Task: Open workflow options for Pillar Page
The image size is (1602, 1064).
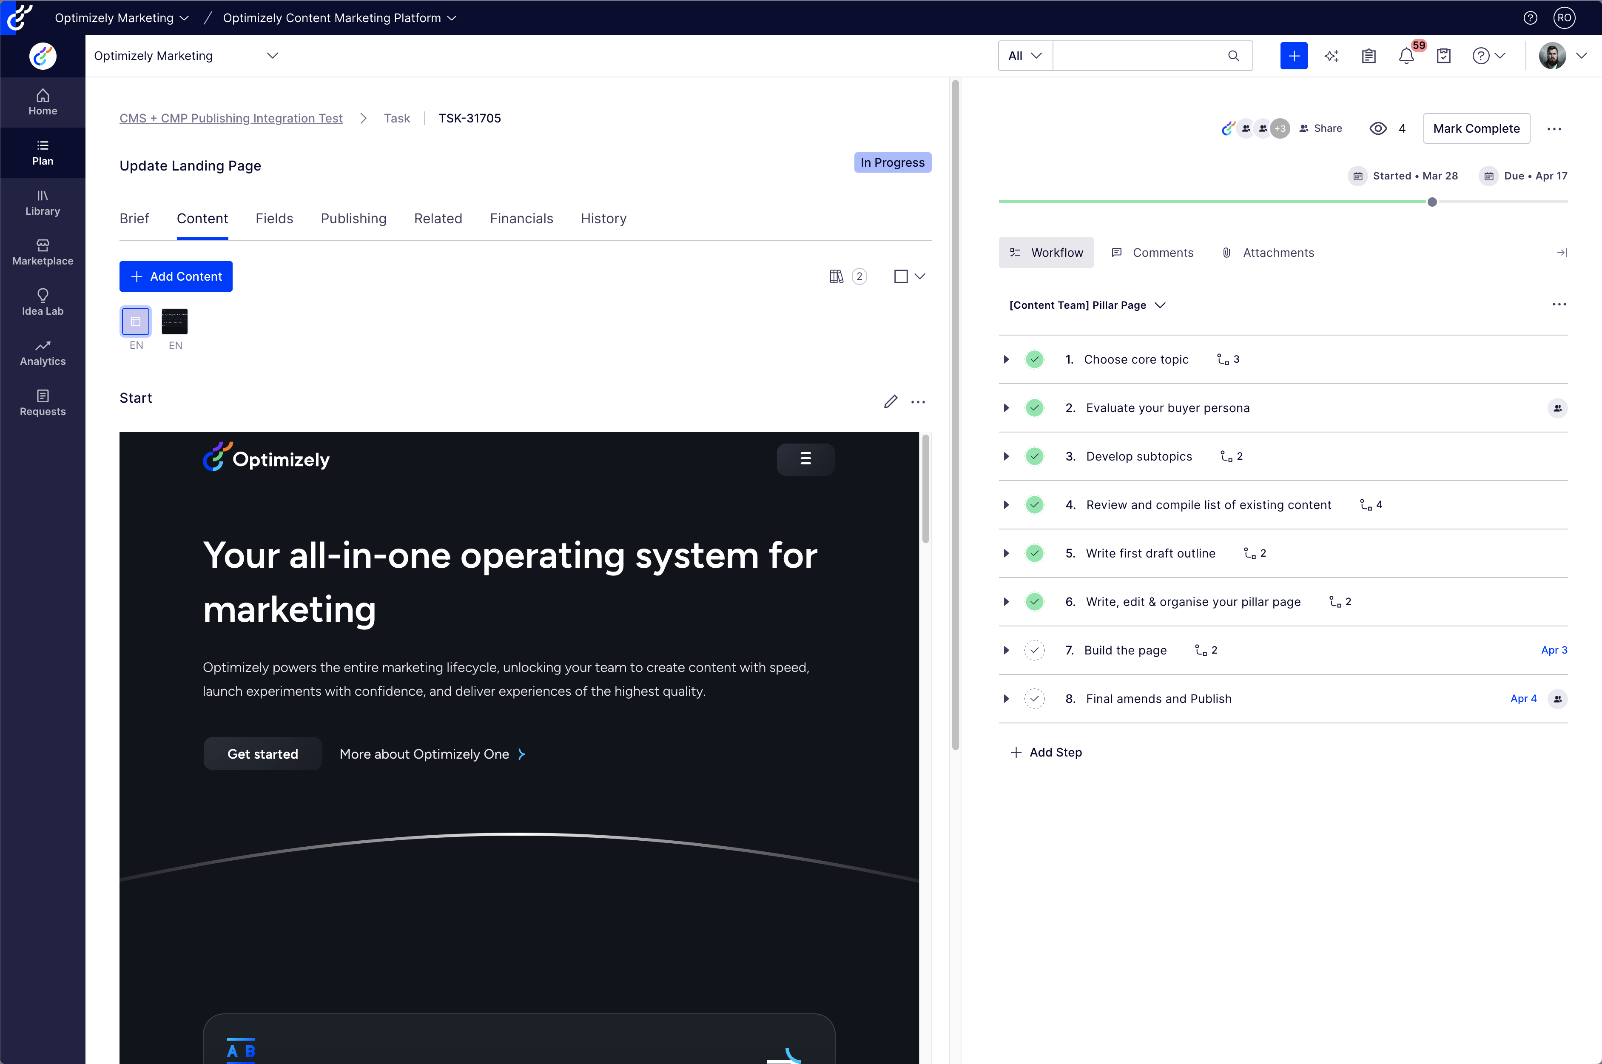Action: pos(1559,304)
